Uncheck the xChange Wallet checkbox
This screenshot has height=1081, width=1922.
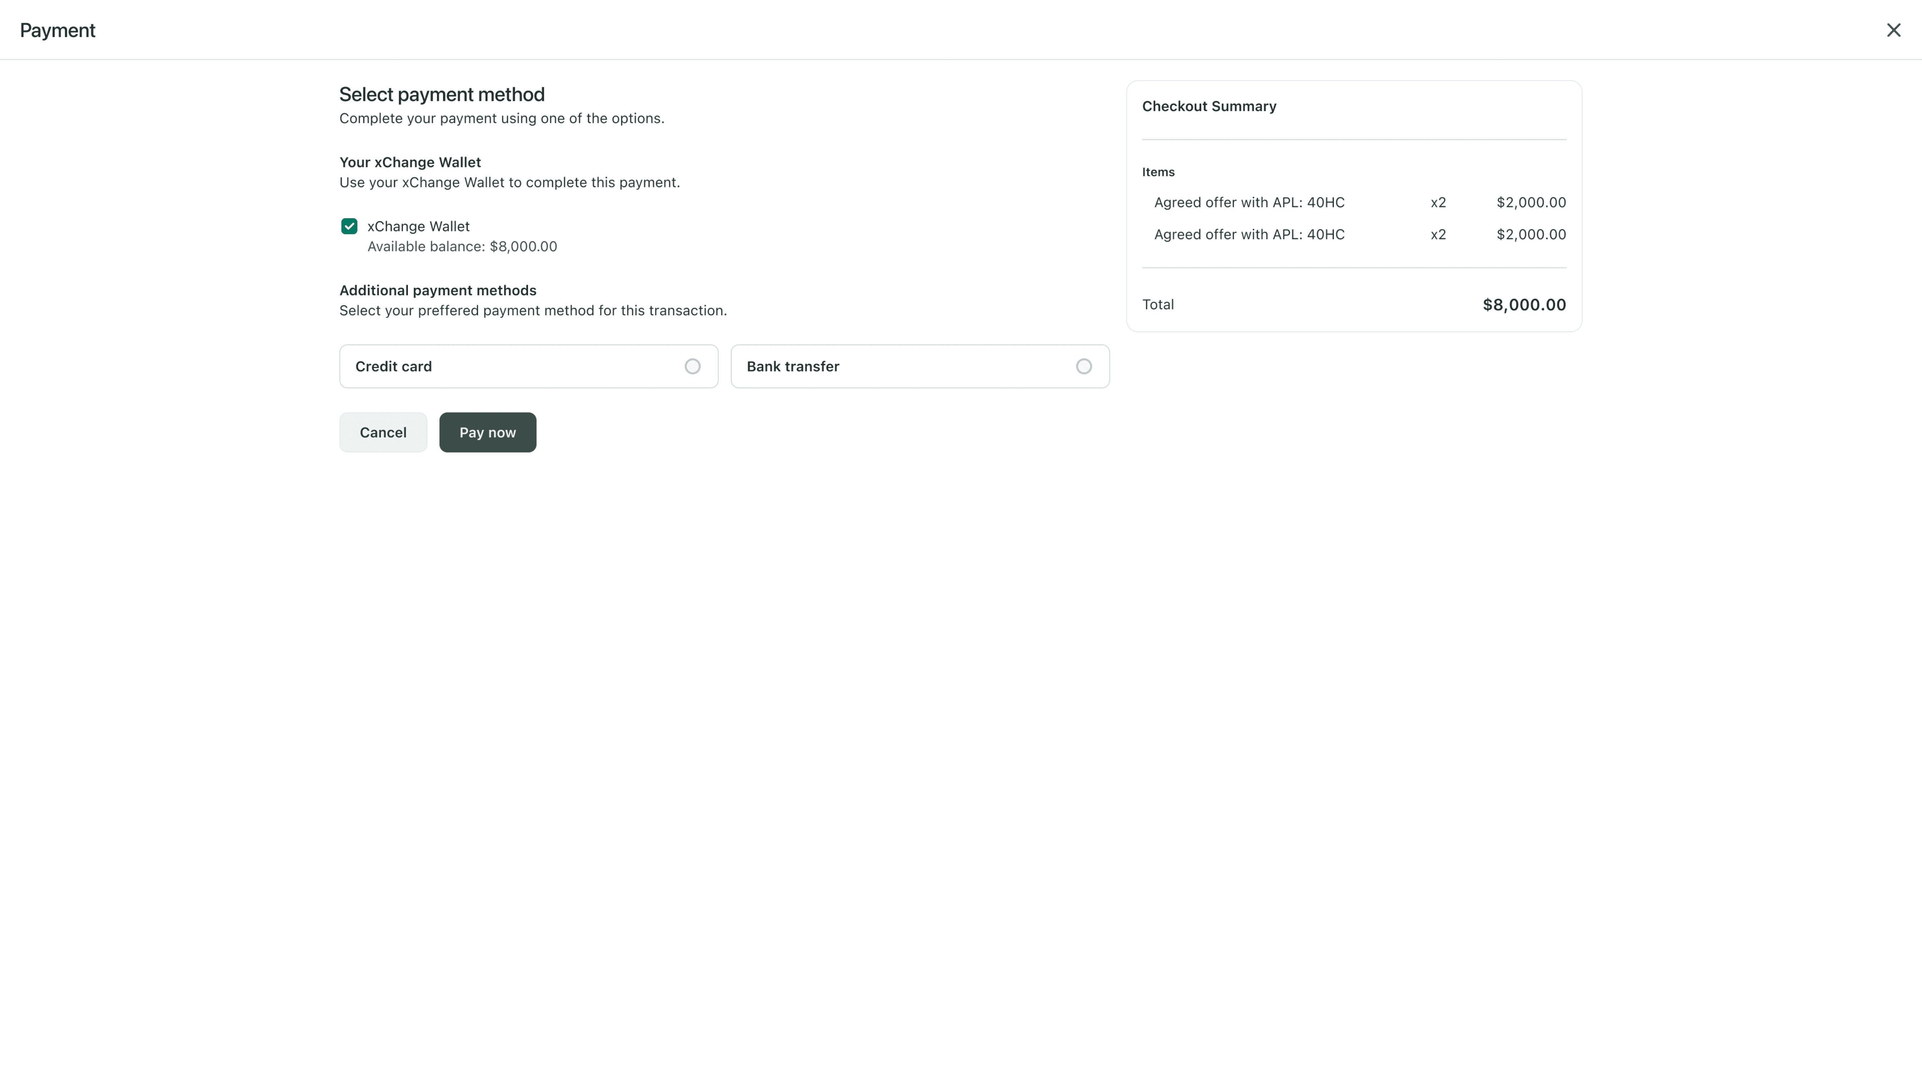pyautogui.click(x=349, y=226)
